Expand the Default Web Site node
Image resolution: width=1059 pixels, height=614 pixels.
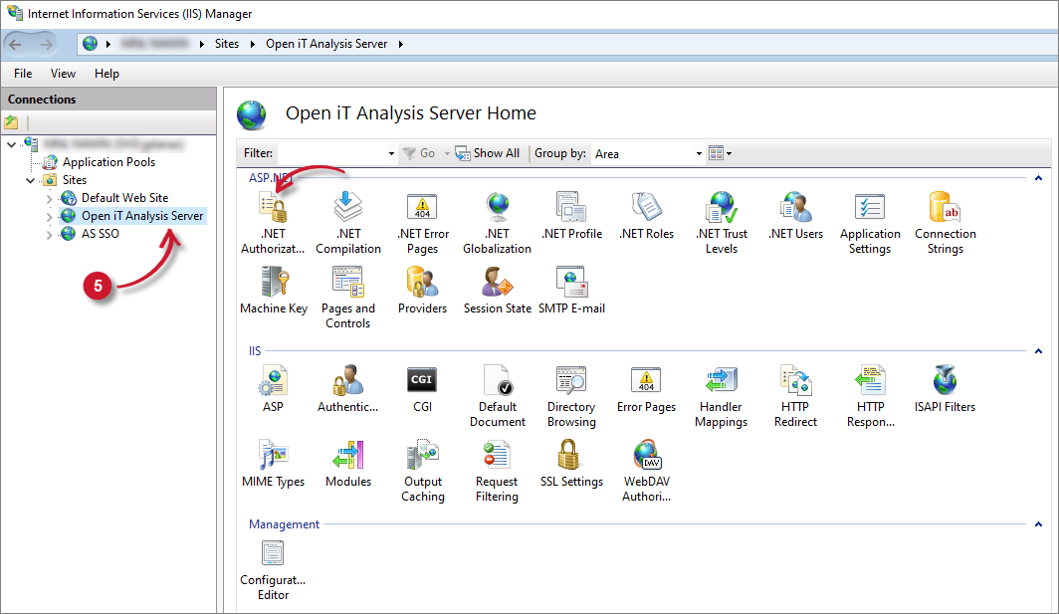(50, 198)
